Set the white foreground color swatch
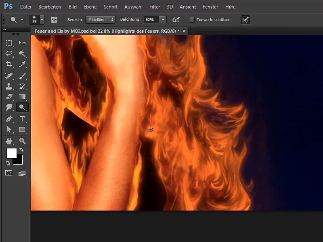The height and width of the screenshot is (242, 323). click(x=12, y=153)
